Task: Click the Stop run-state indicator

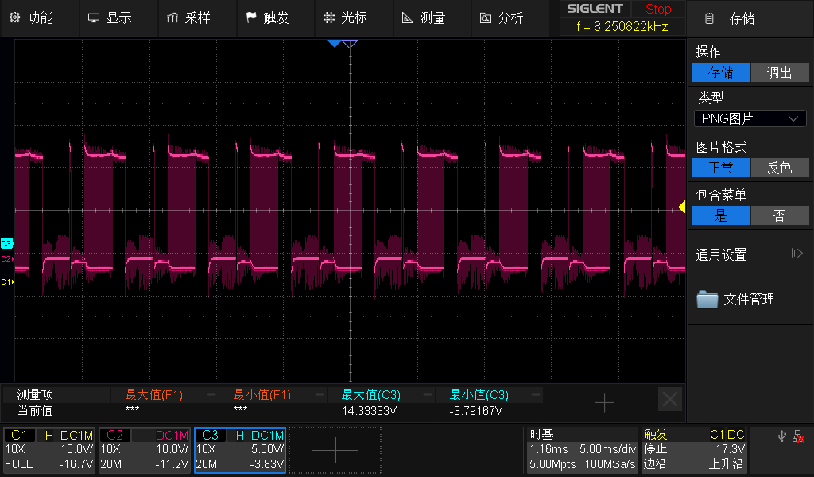Action: (x=657, y=9)
